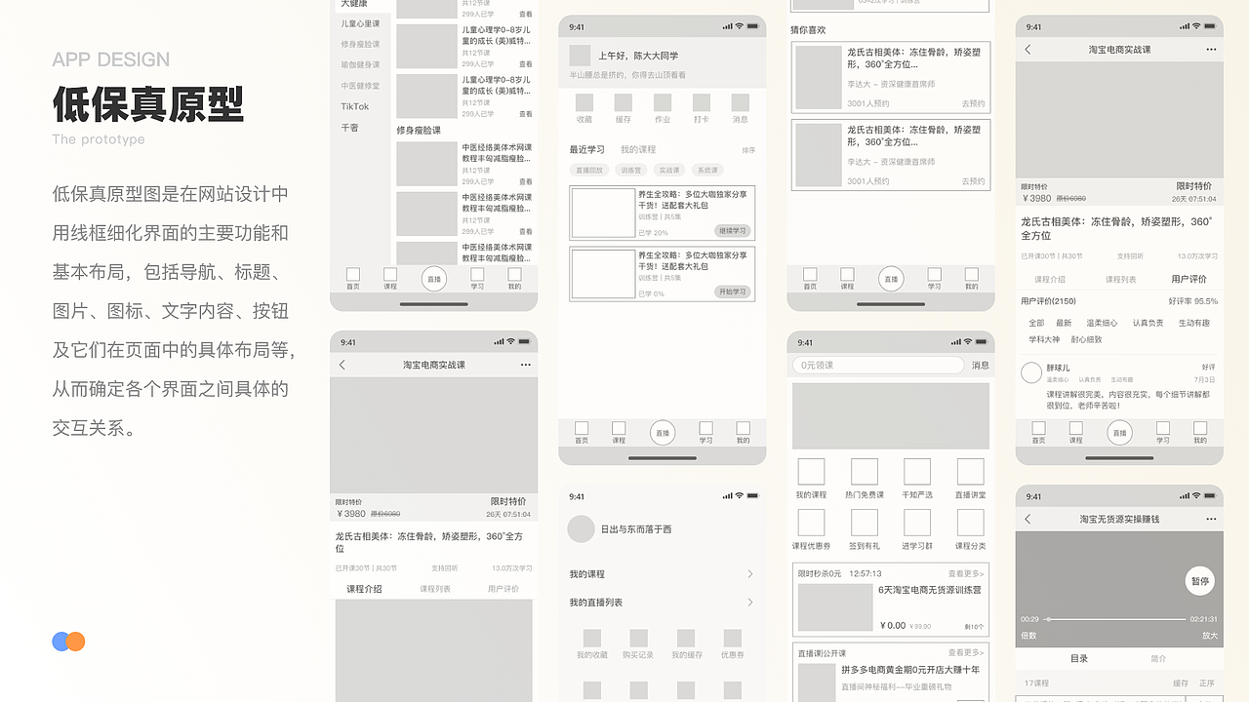
Task: Tap the 继续学习 button
Action: point(732,231)
